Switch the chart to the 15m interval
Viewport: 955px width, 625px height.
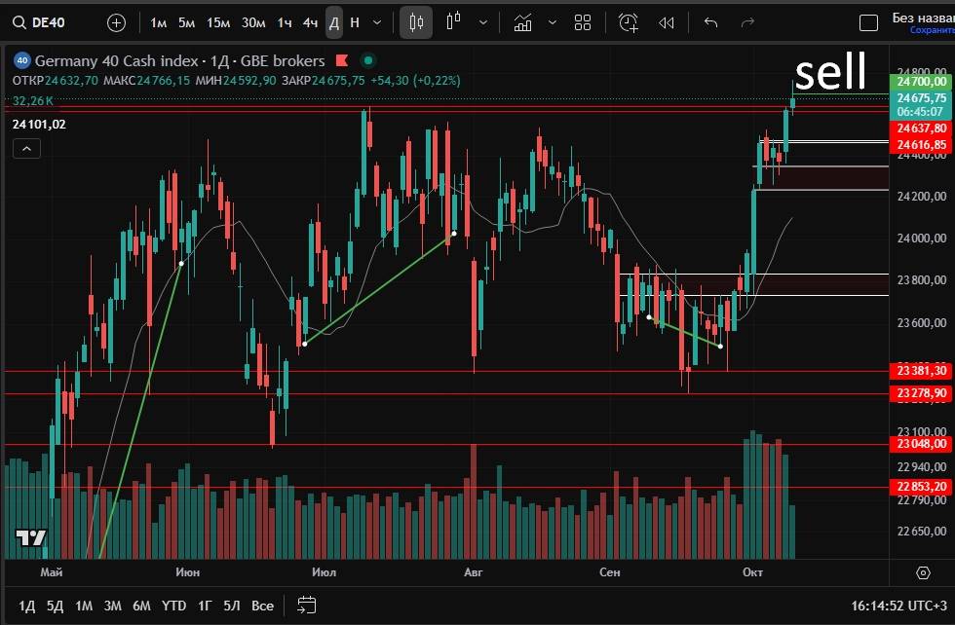pos(218,21)
